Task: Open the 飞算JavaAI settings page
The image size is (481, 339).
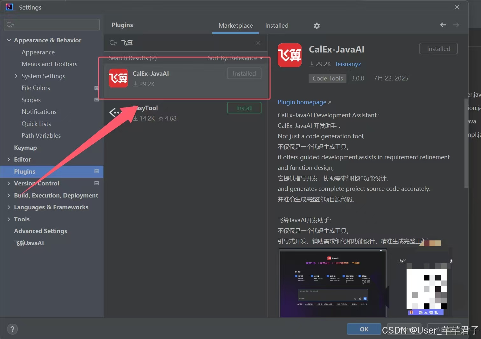Action: click(x=29, y=243)
